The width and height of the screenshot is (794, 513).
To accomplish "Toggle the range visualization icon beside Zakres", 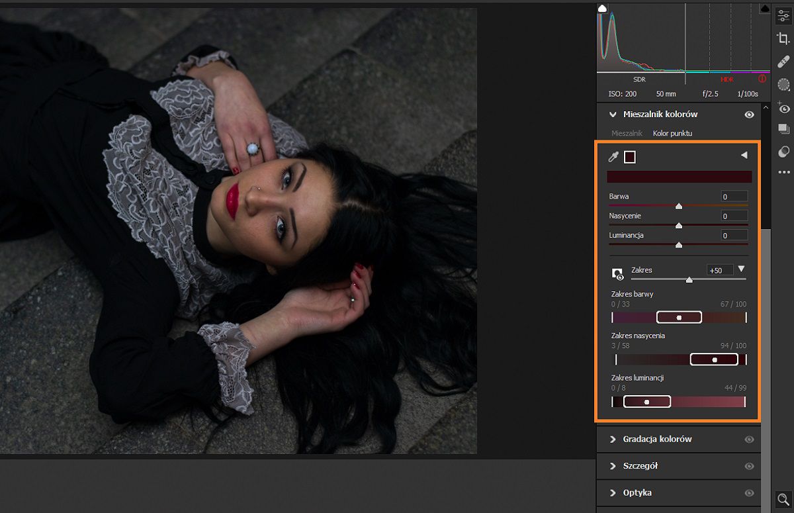I will pyautogui.click(x=617, y=274).
